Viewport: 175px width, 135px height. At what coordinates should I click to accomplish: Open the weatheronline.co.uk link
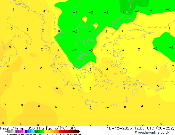[x=152, y=133]
